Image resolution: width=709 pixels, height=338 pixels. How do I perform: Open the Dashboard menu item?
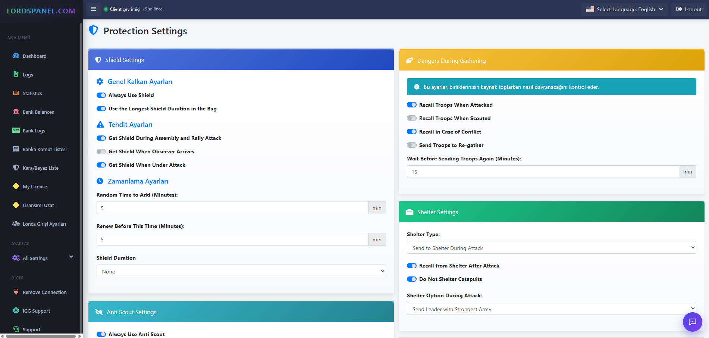coord(35,56)
